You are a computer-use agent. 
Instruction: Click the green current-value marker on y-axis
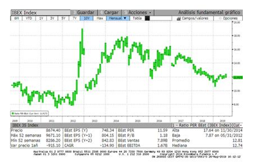[x=238, y=78]
